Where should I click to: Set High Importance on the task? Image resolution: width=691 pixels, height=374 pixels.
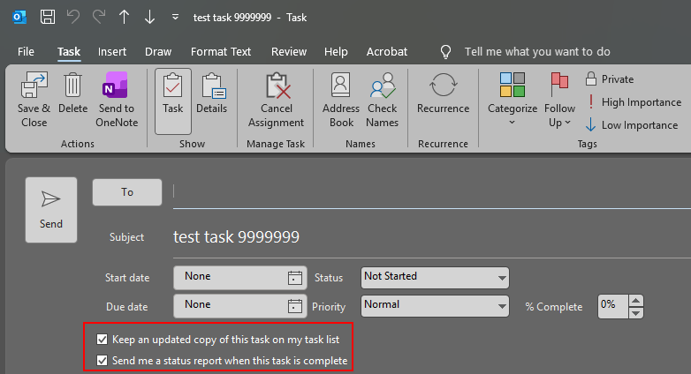[634, 102]
